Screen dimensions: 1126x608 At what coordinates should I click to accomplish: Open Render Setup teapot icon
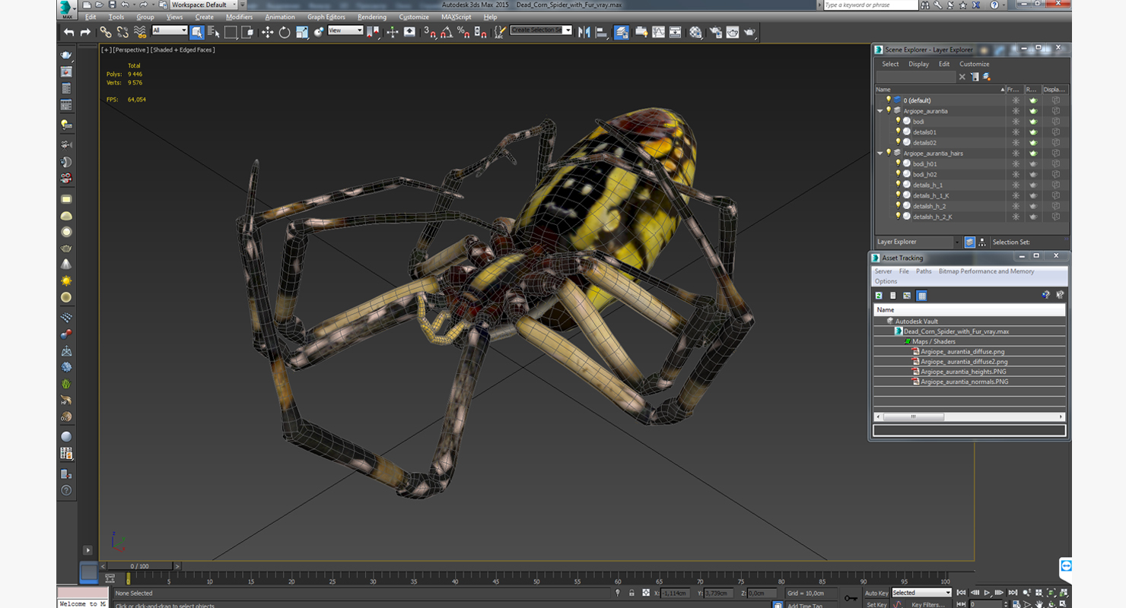[716, 32]
